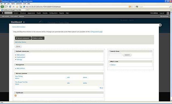Open Content in the admin toolbar

click(x=16, y=13)
